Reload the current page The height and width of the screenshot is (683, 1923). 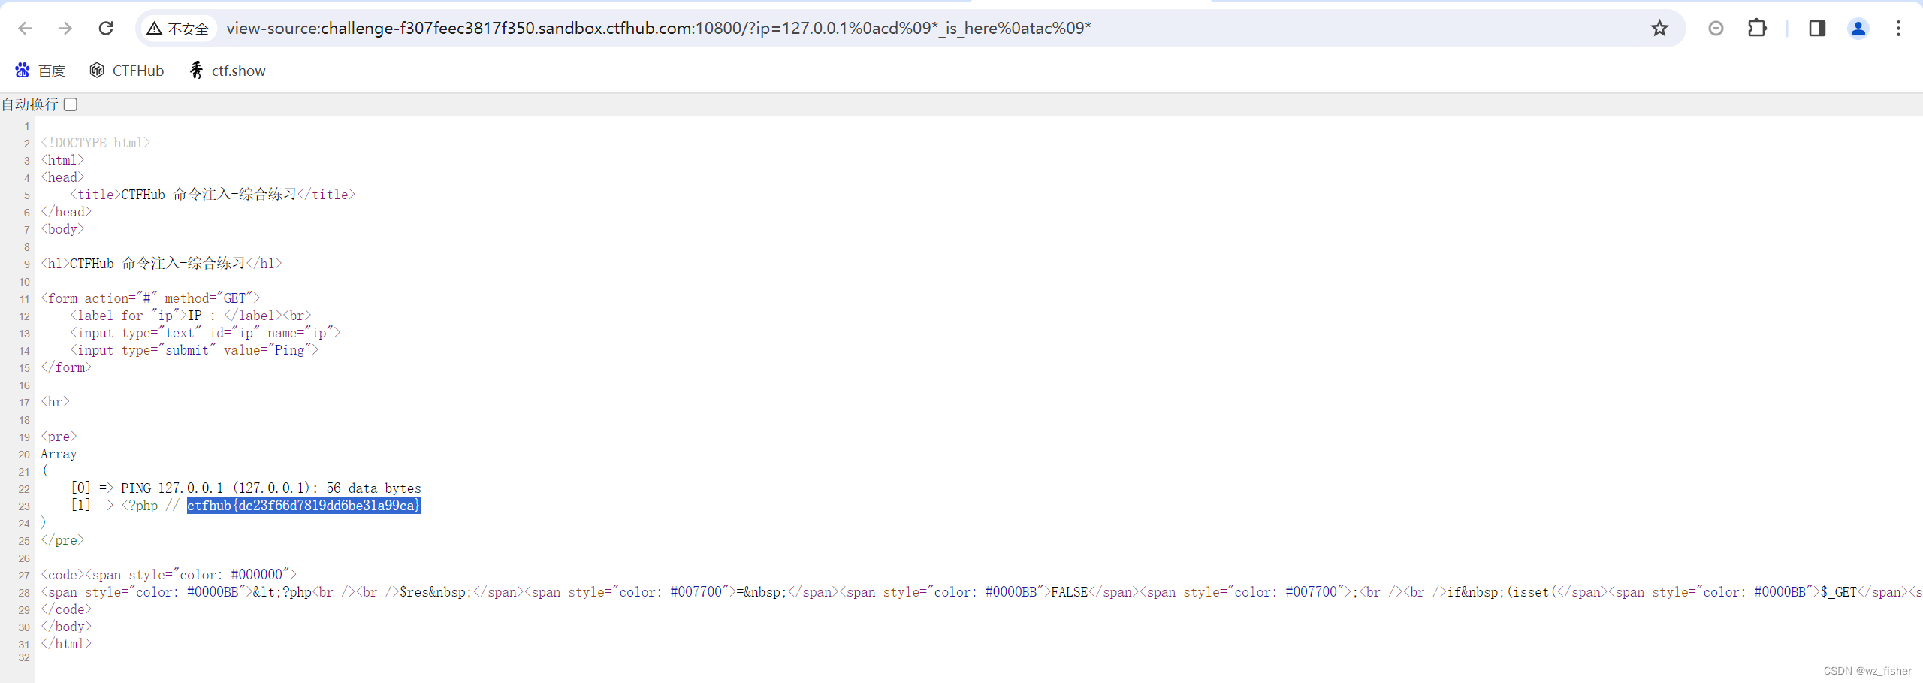[x=106, y=29]
